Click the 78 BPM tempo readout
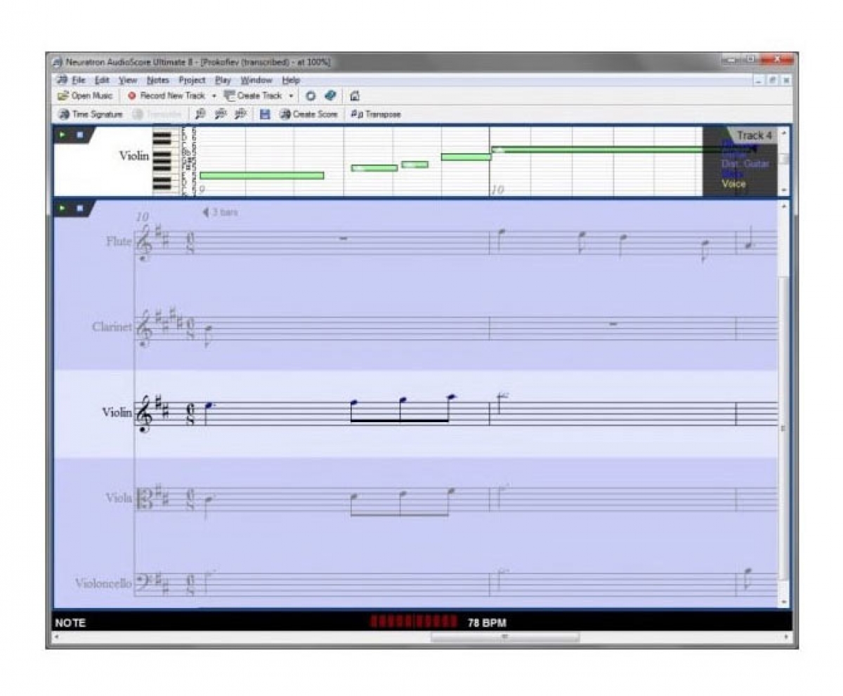This screenshot has height=696, width=843. coord(487,622)
